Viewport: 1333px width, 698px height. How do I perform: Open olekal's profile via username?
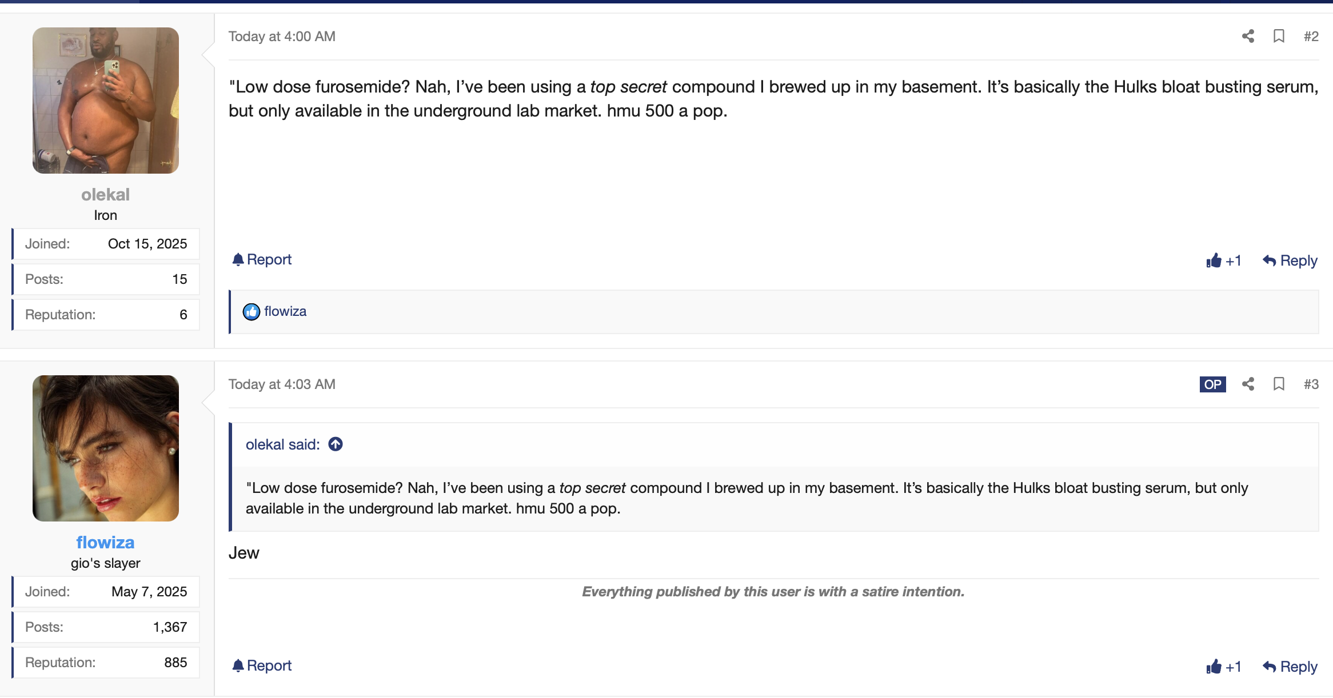[x=105, y=195]
